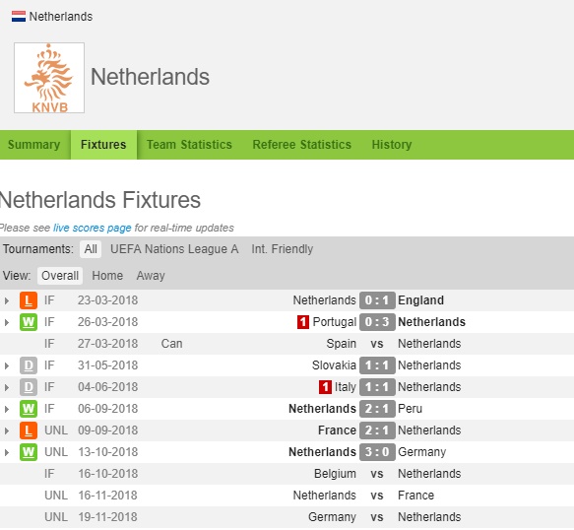Click the KNVB lion team logo
The image size is (574, 530).
click(49, 78)
